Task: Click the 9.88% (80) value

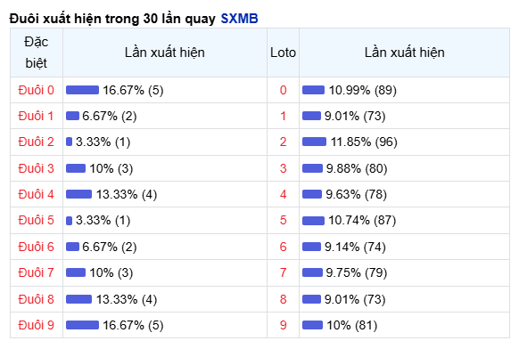Action: point(357,168)
